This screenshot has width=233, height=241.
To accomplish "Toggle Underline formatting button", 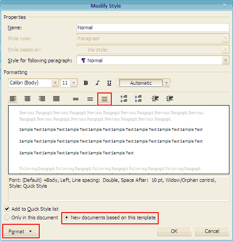I will click(109, 83).
